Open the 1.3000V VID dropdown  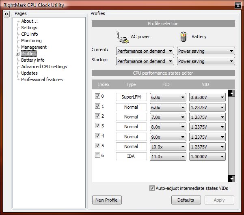coord(207,157)
